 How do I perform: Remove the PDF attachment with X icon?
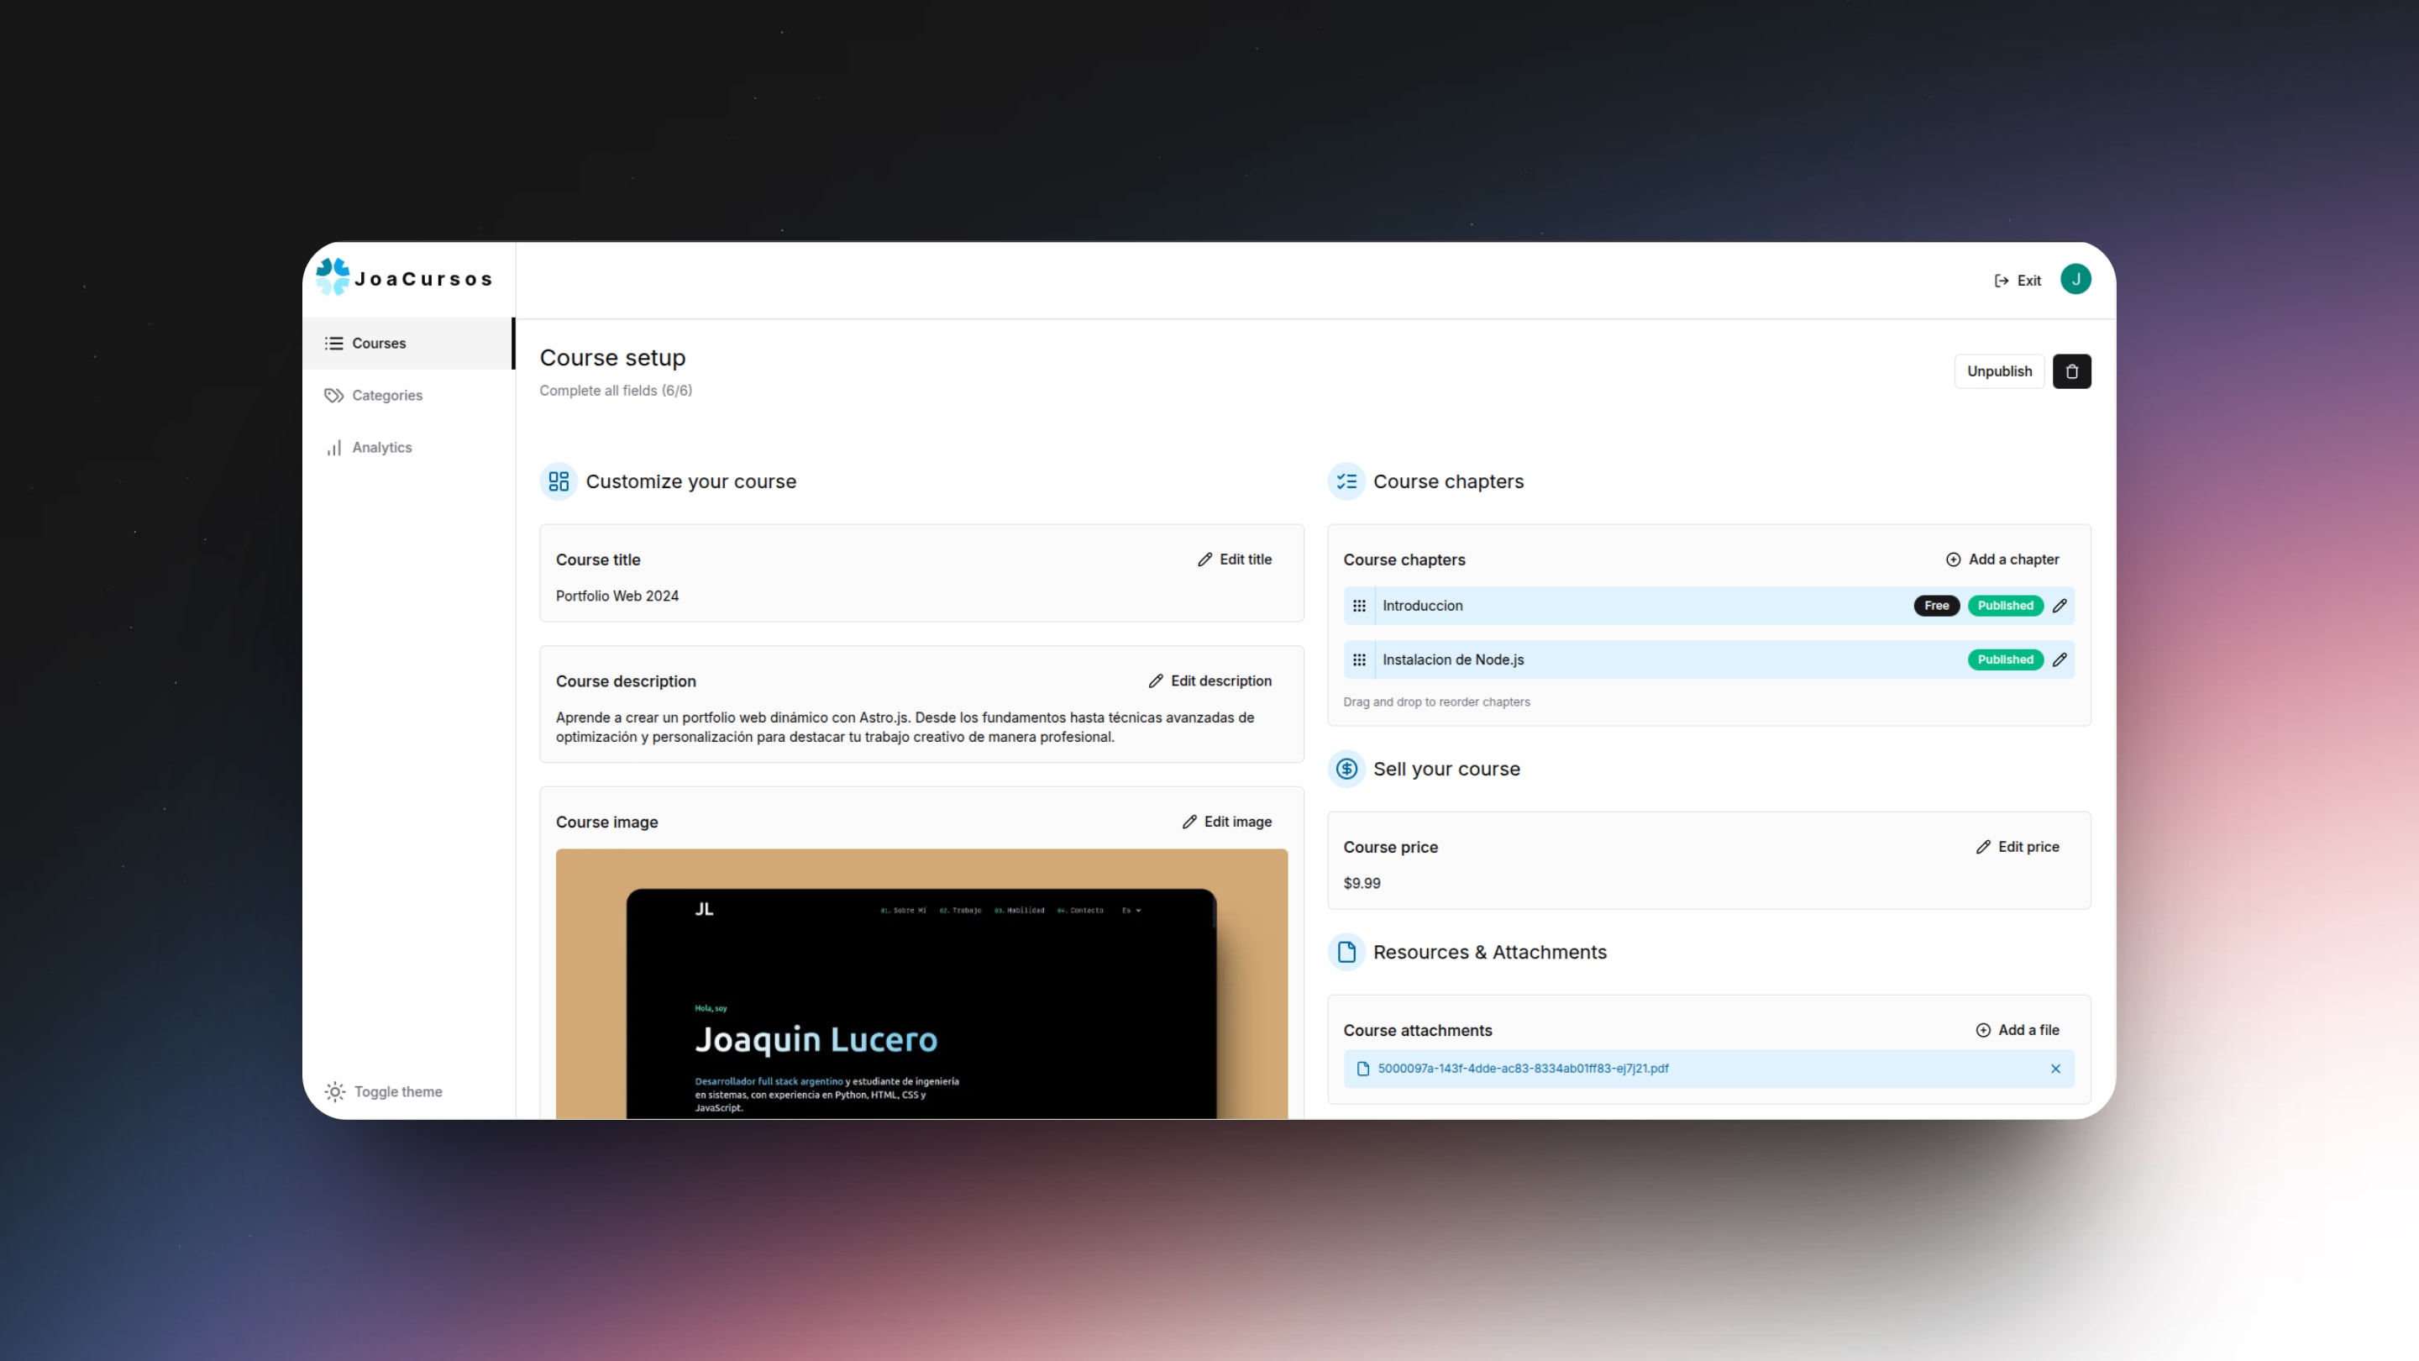2054,1069
